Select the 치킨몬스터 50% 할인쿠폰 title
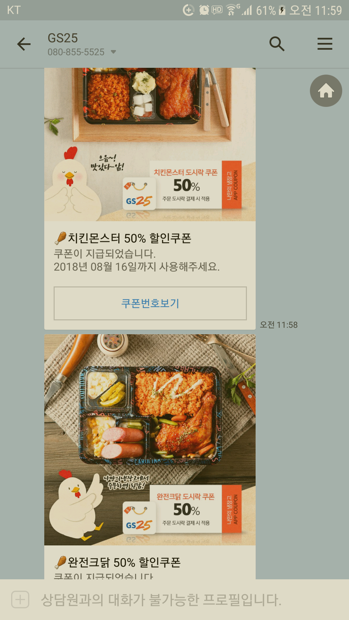 pos(129,238)
